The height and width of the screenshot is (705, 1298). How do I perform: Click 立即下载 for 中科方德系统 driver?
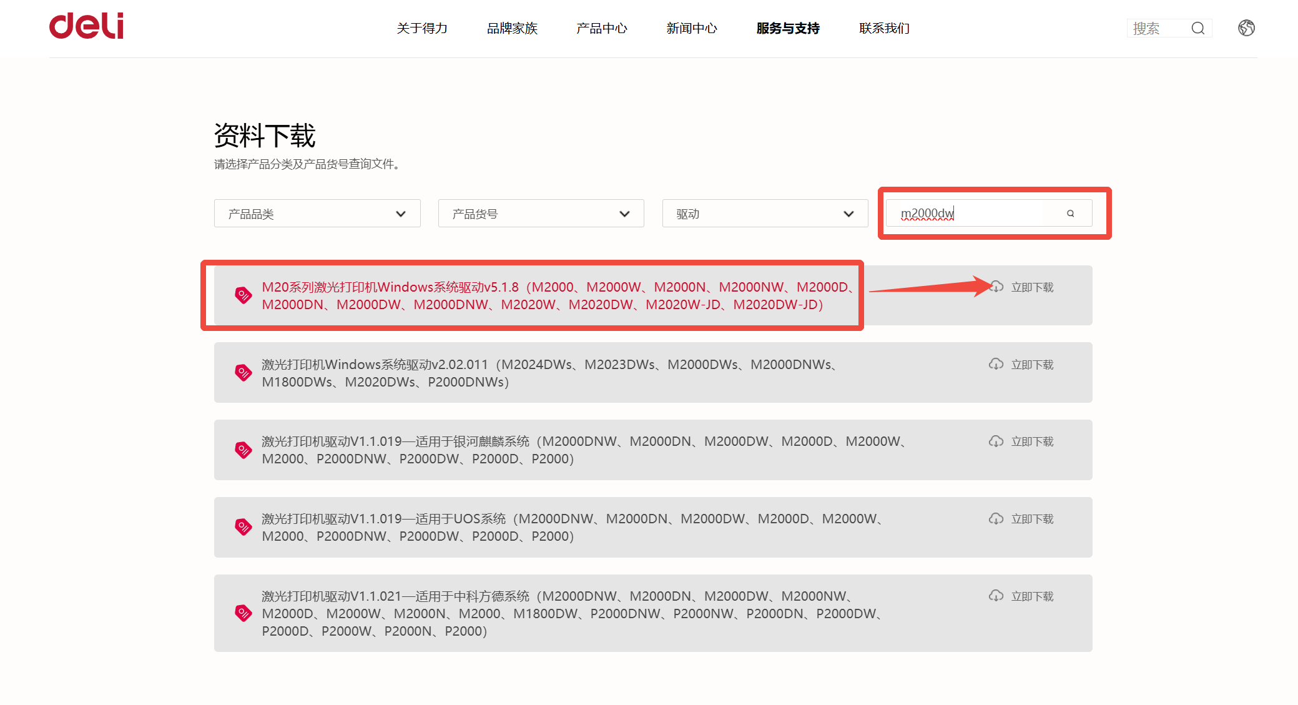(x=1032, y=596)
